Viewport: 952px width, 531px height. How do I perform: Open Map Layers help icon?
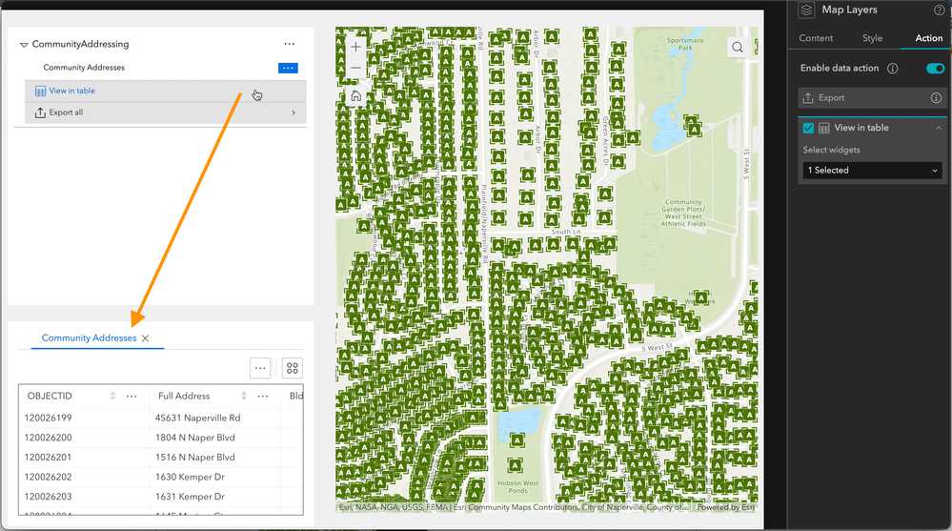(940, 10)
